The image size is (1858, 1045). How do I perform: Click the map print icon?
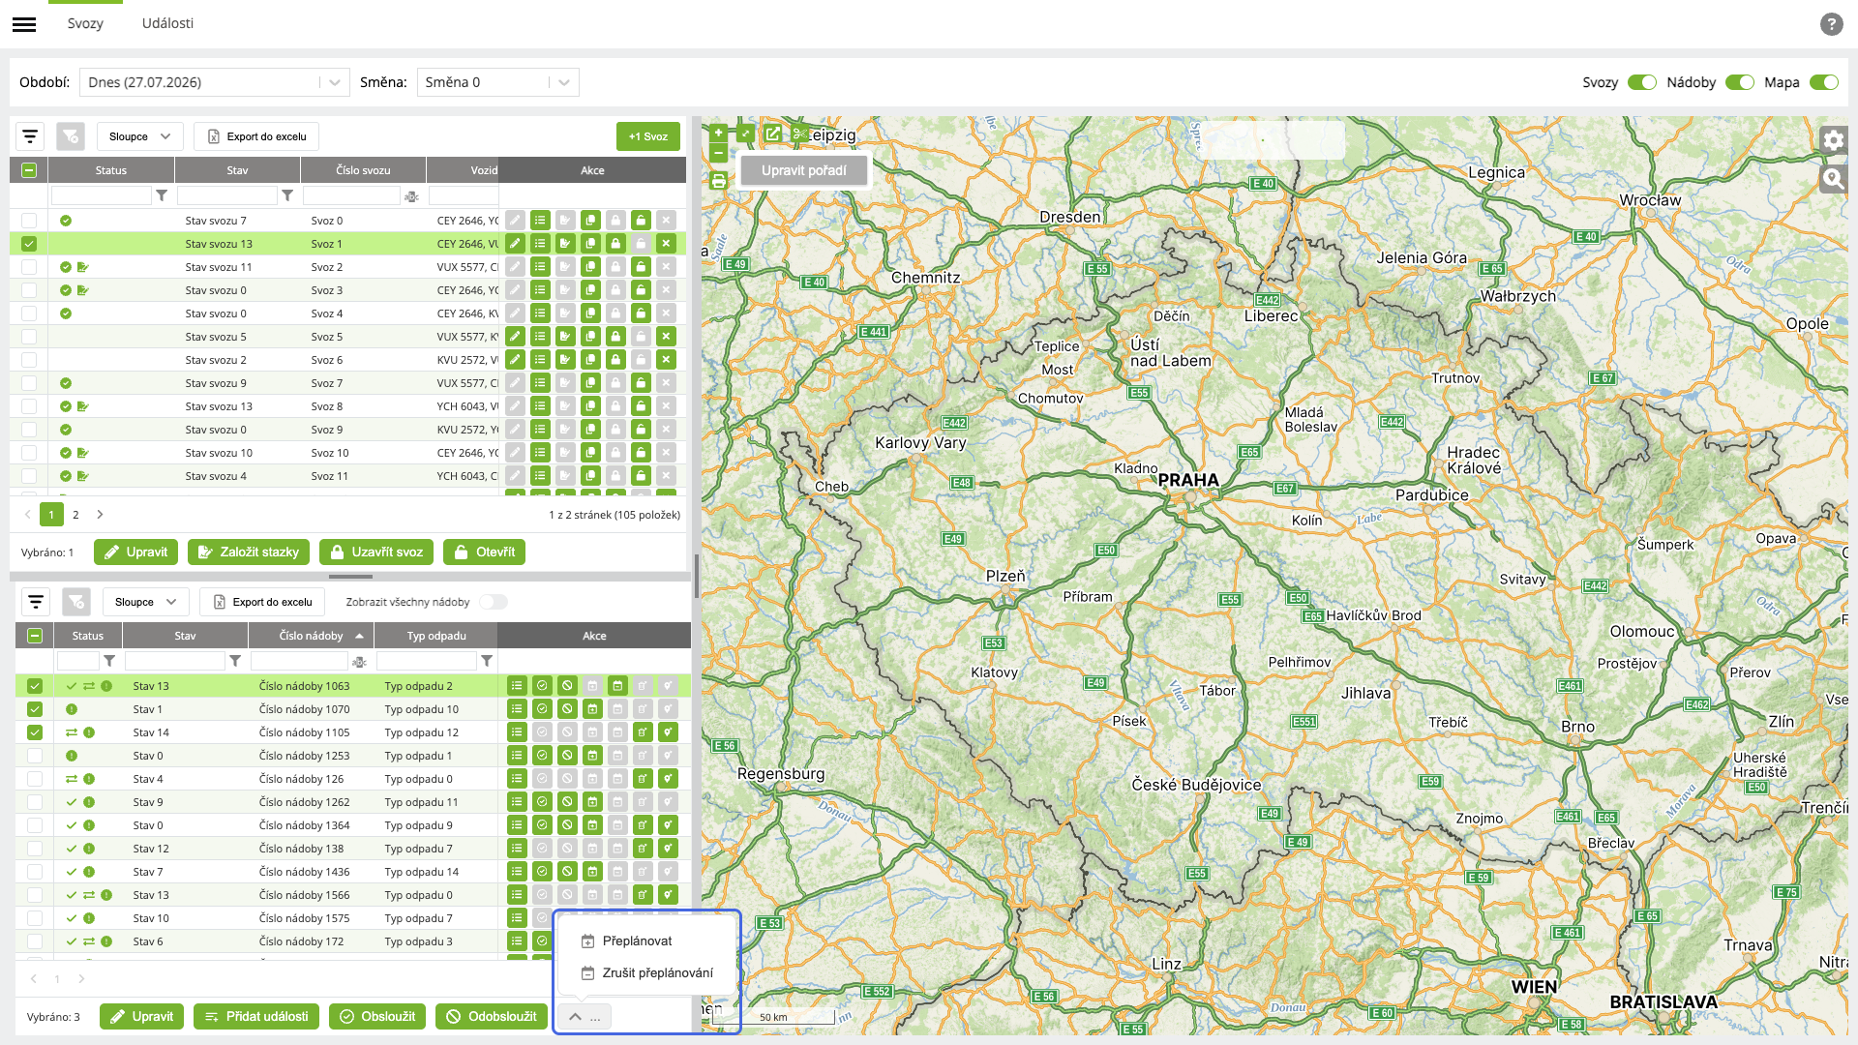point(718,181)
